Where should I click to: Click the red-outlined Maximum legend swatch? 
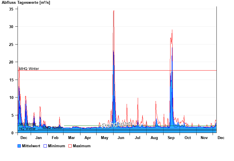tap(70, 146)
